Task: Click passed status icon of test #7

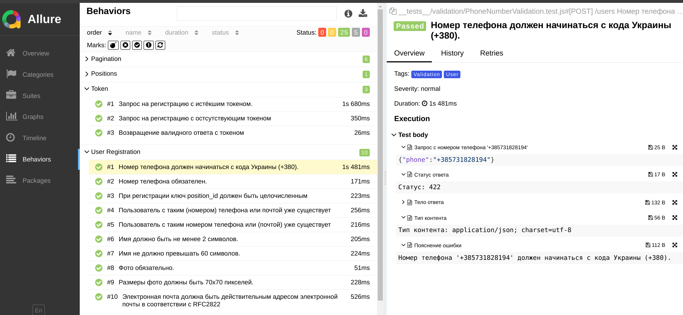Action: [x=99, y=254]
